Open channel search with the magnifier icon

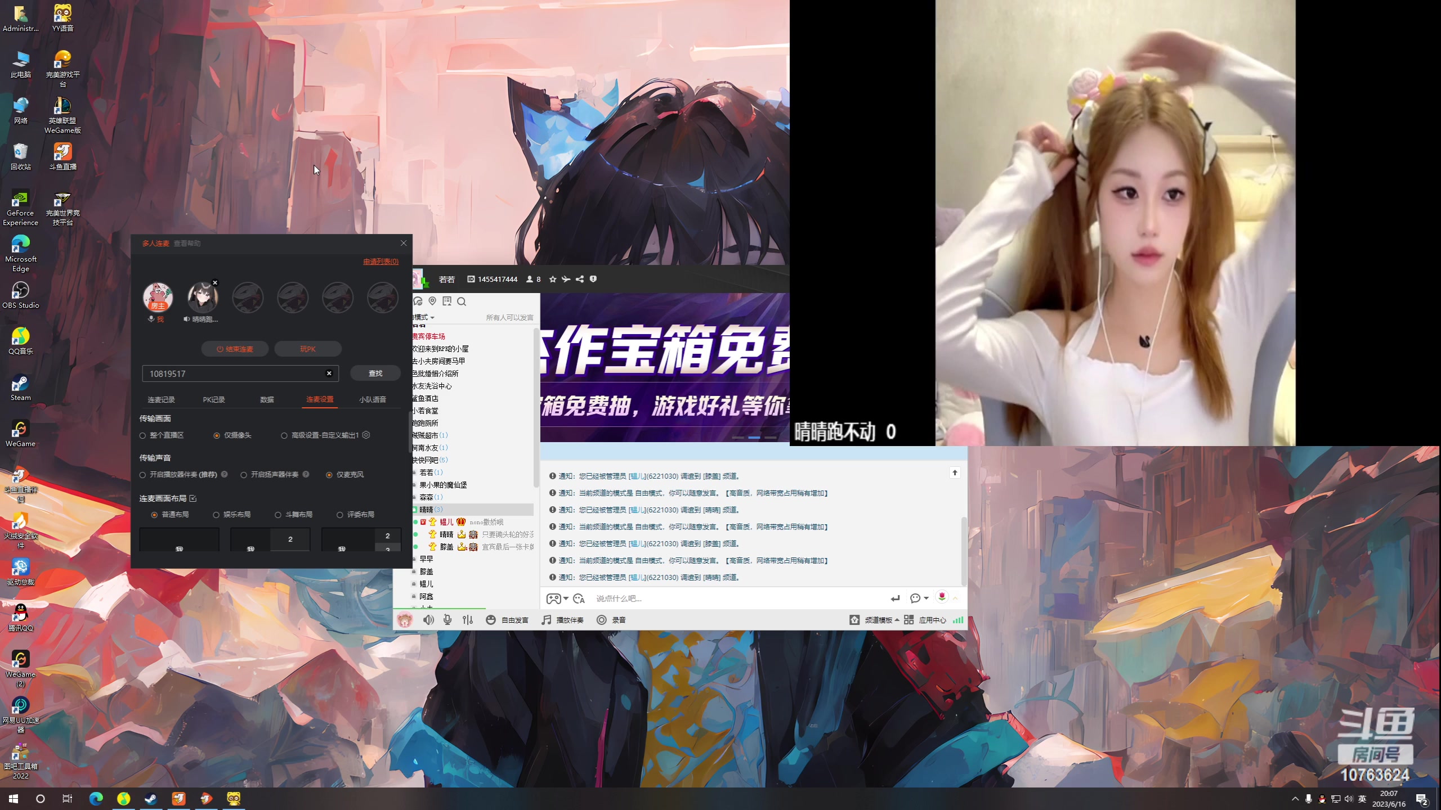(x=462, y=301)
